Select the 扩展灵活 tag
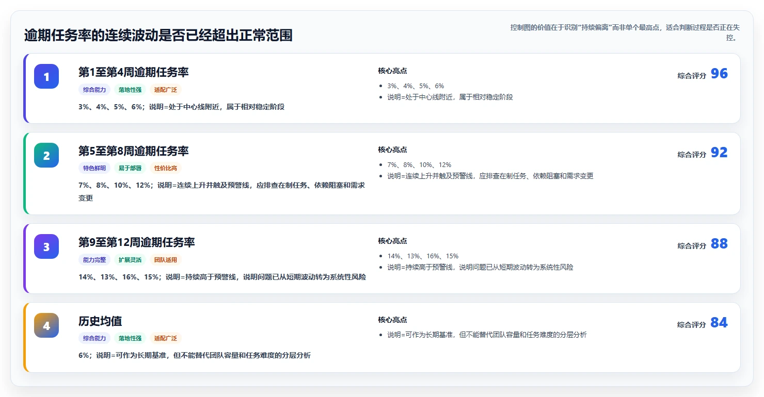764x397 pixels. coord(130,260)
